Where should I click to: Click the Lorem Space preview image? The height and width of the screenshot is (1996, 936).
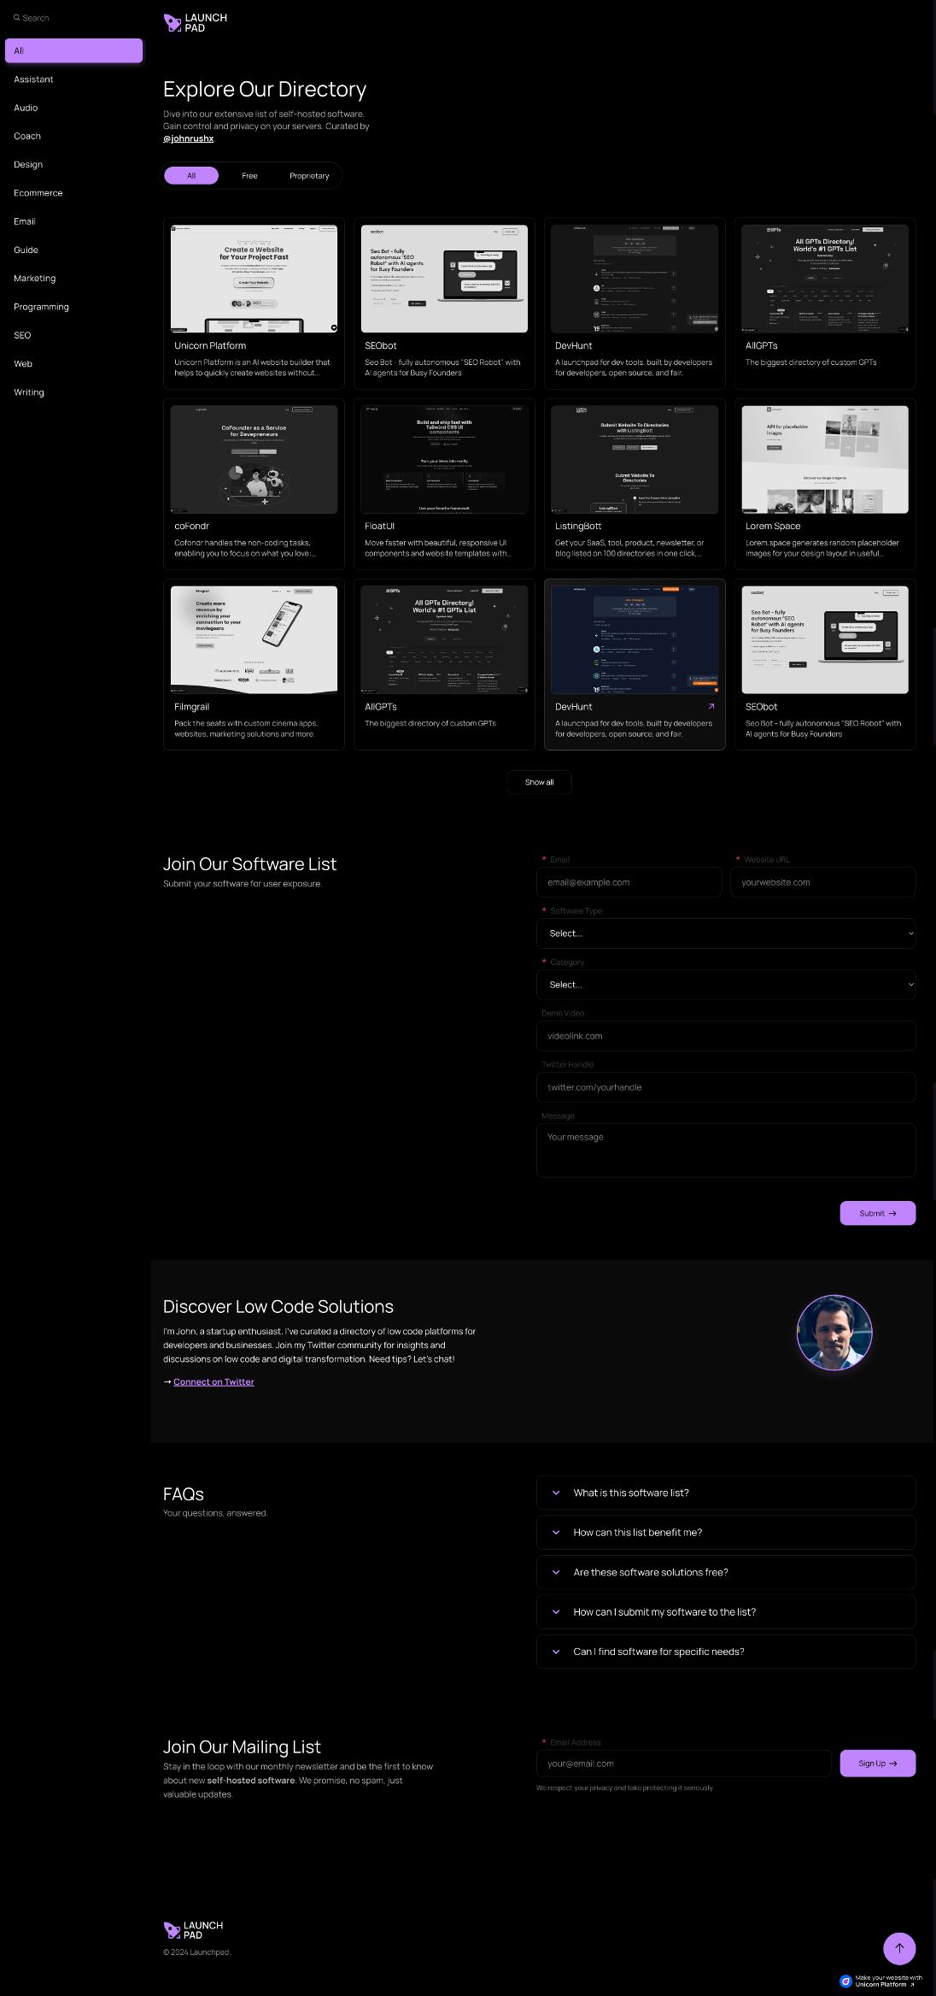pos(825,459)
